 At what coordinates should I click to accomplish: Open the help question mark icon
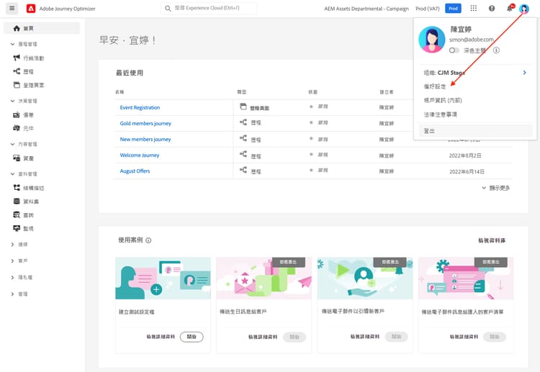pyautogui.click(x=492, y=8)
